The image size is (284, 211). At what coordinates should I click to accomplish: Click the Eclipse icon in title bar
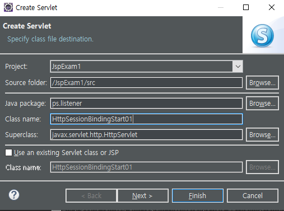tap(8, 7)
